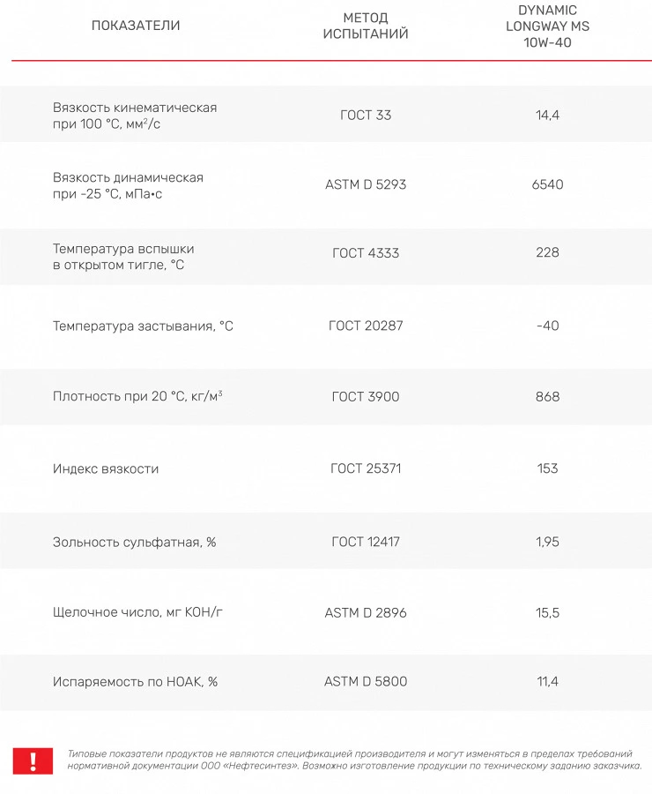Screen dimensions: 652x794
Task: Click the red exclamation warning icon
Action: point(33,760)
